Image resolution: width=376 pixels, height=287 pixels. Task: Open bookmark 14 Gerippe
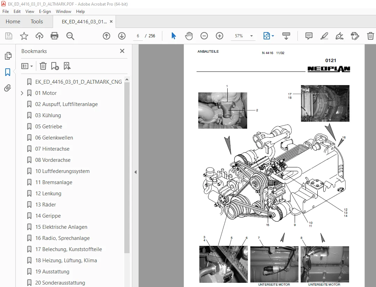(48, 216)
